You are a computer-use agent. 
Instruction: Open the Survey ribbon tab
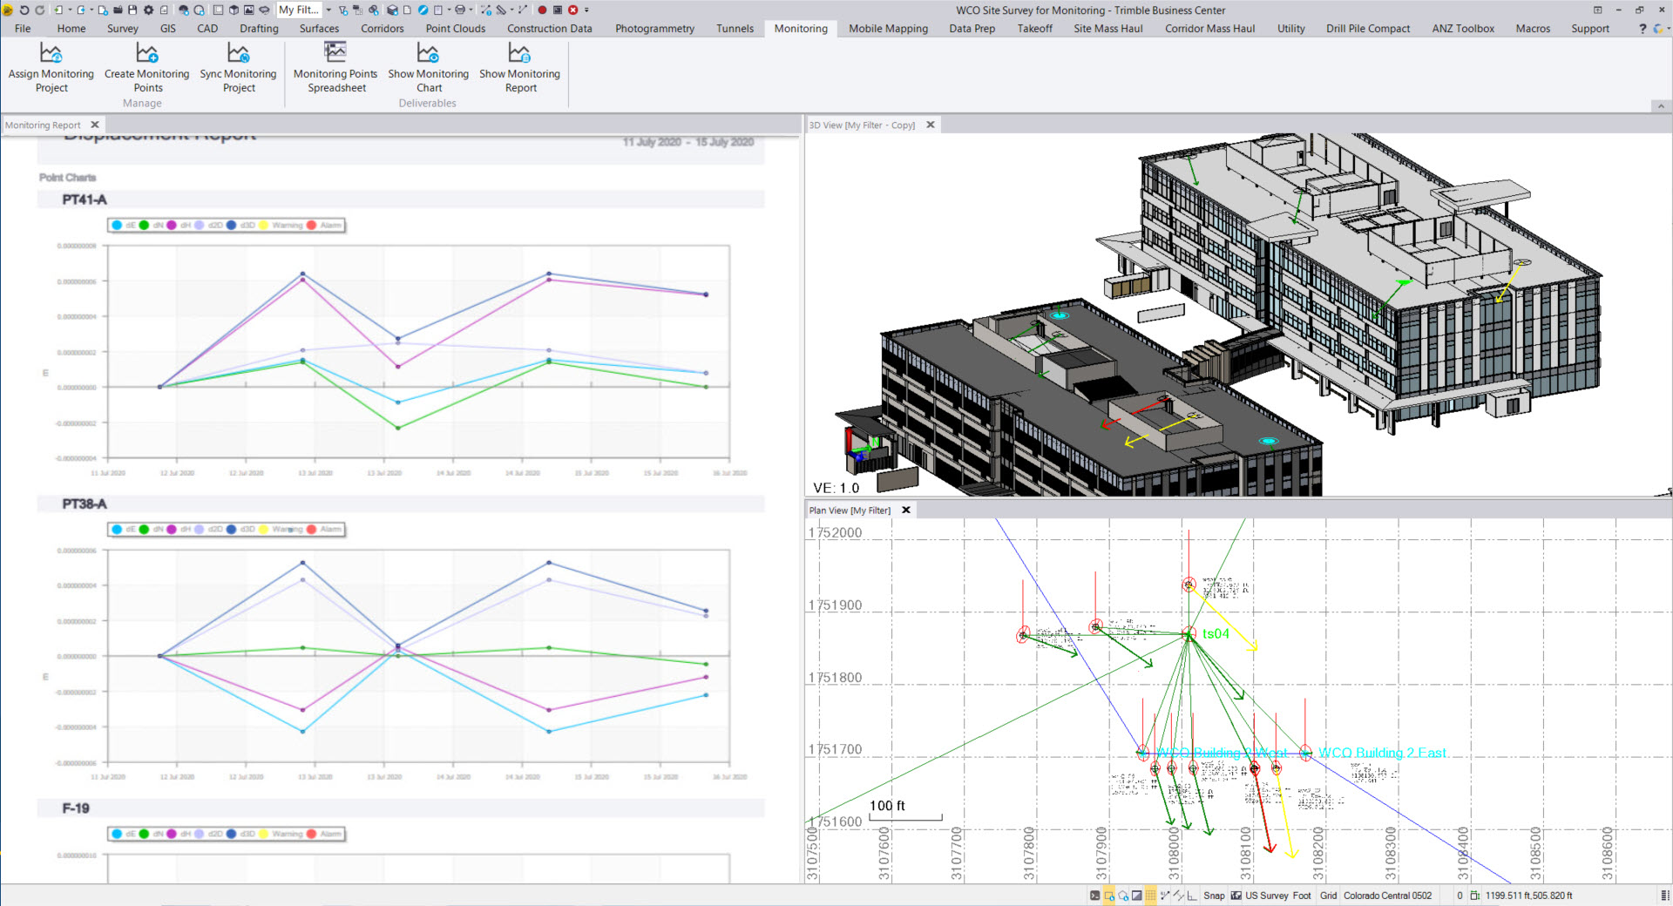click(122, 29)
